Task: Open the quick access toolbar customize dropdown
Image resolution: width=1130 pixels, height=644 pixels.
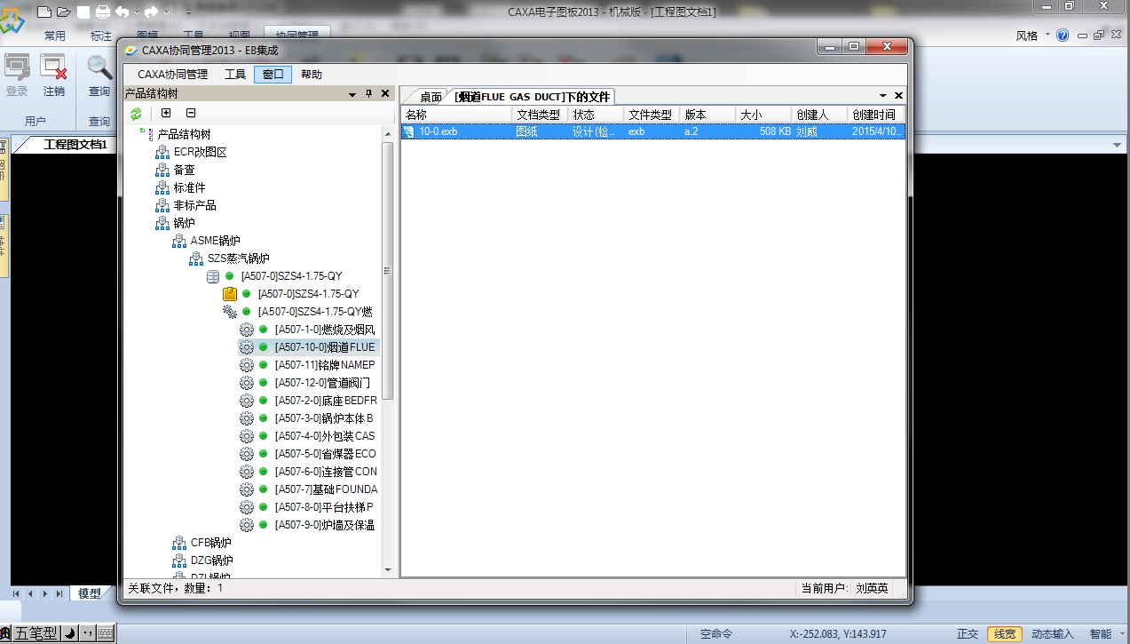Action: pos(188,12)
